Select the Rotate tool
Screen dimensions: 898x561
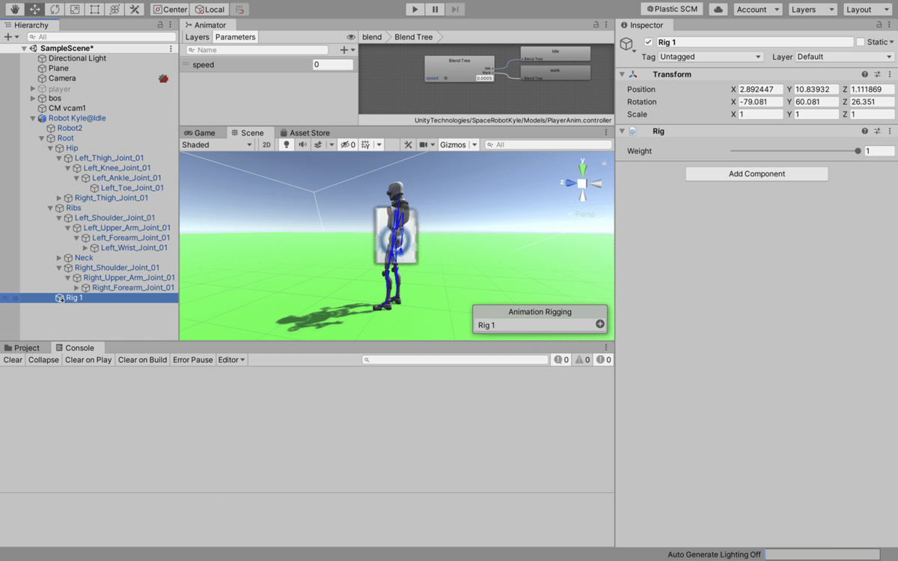[x=54, y=9]
